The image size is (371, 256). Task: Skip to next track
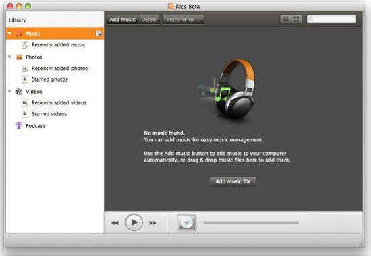click(153, 223)
